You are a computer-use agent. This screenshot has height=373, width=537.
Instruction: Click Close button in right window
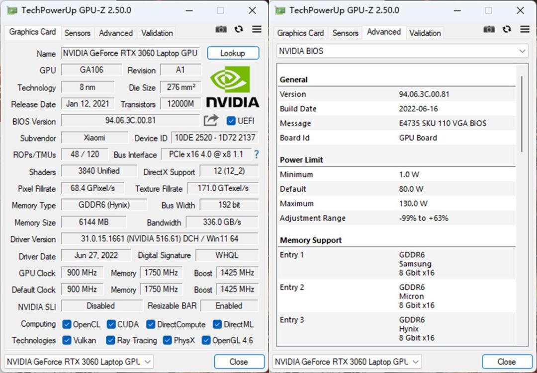507,362
